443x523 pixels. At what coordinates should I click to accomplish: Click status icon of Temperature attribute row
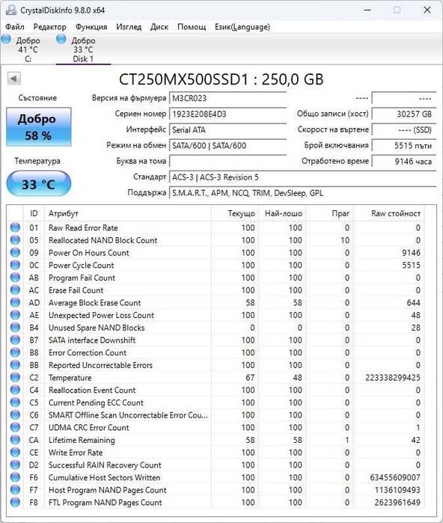click(x=15, y=377)
